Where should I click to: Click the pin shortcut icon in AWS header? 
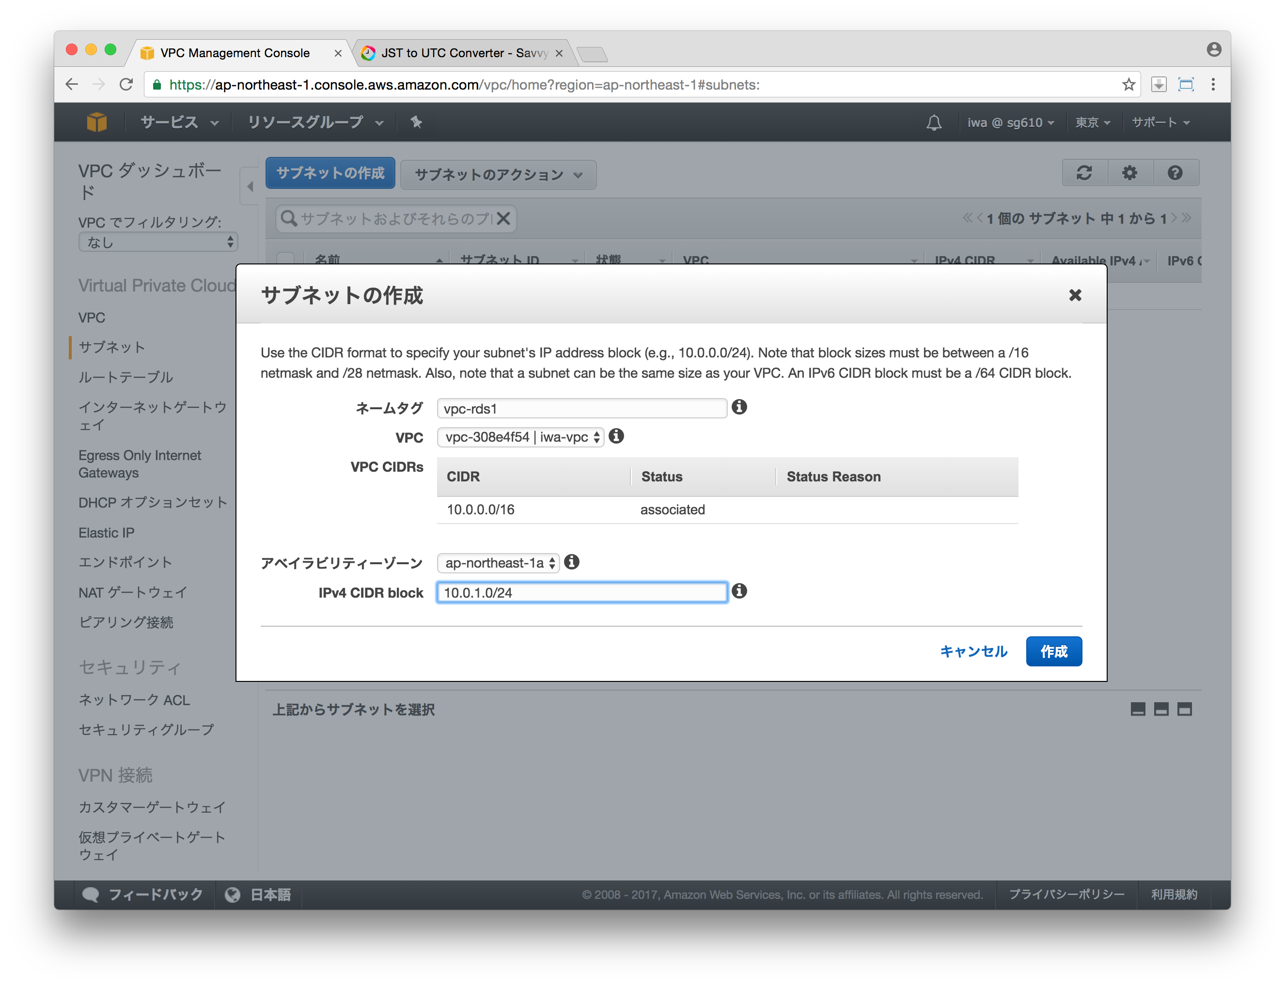coord(416,122)
